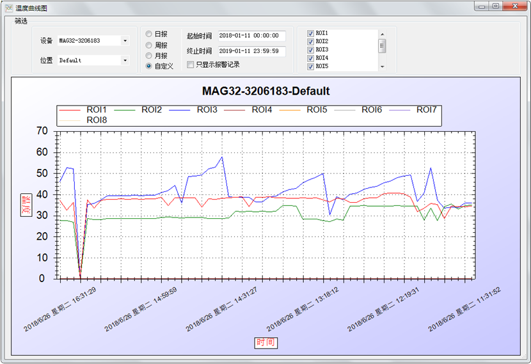Click ROI1 red legend line
The width and height of the screenshot is (531, 364).
[70, 110]
